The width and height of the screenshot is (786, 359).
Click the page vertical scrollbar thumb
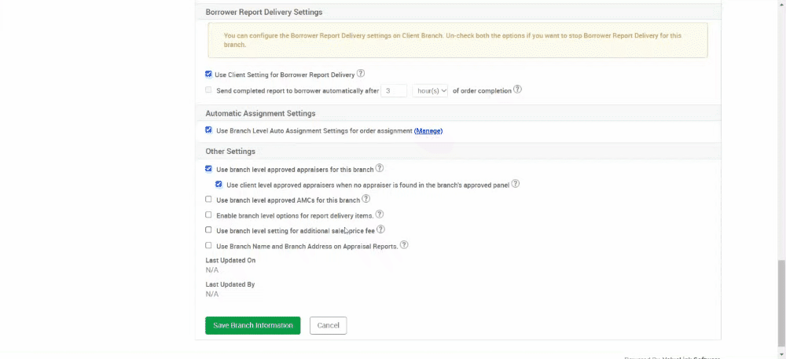781,303
